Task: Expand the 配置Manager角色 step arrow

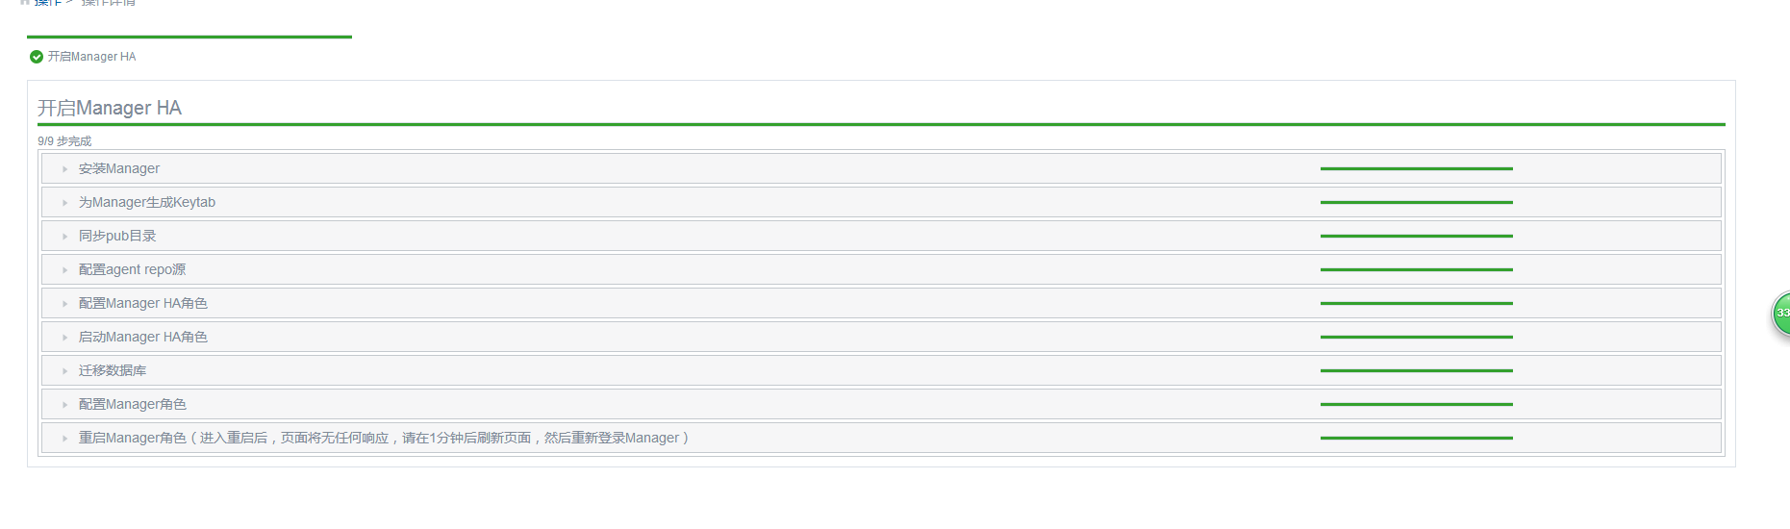Action: click(x=65, y=405)
